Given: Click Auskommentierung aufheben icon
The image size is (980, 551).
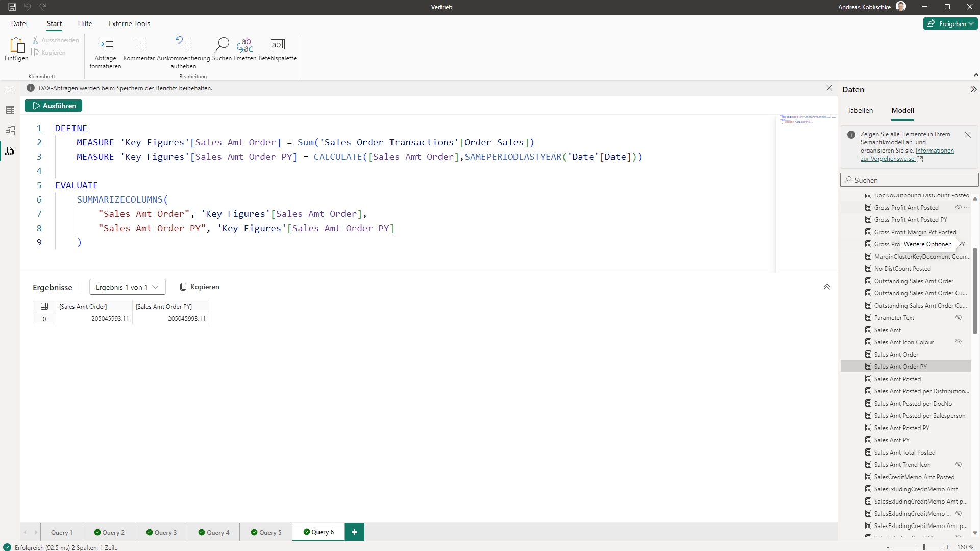Looking at the screenshot, I should (x=183, y=44).
